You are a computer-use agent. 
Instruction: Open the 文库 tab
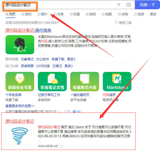click(59, 14)
